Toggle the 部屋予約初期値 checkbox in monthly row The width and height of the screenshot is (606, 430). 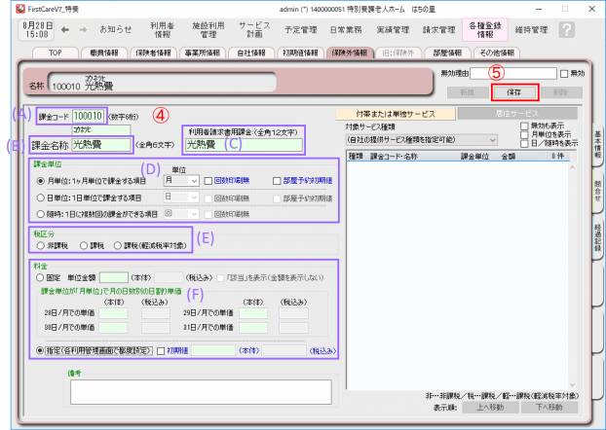(279, 180)
